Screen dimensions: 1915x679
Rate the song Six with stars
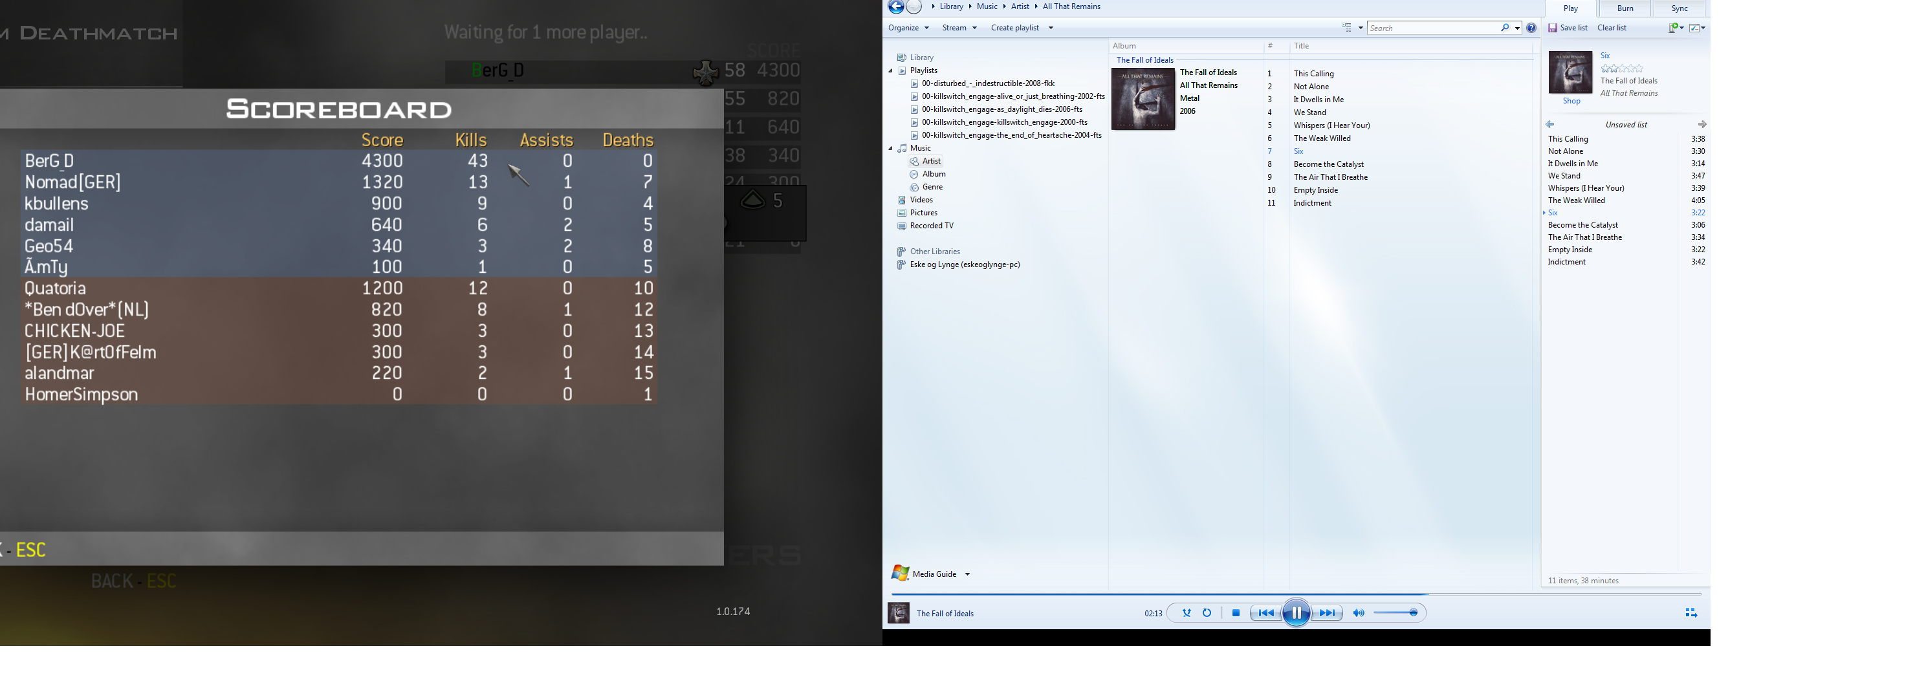[1621, 69]
